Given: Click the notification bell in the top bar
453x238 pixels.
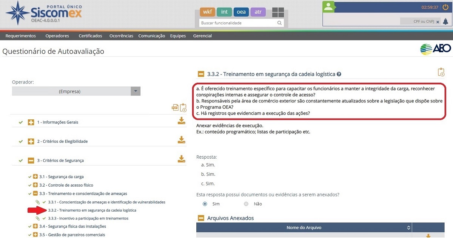Looking at the screenshot, I should click(446, 22).
